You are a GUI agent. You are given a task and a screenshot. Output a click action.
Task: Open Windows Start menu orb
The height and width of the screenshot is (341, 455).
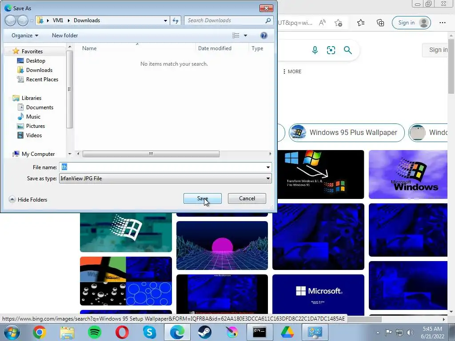(12, 332)
